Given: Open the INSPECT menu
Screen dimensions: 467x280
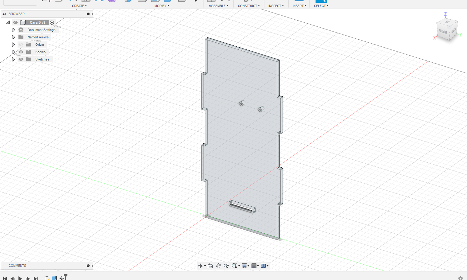Looking at the screenshot, I should (276, 6).
